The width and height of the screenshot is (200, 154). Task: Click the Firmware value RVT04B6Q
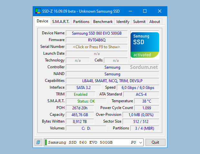97,40
